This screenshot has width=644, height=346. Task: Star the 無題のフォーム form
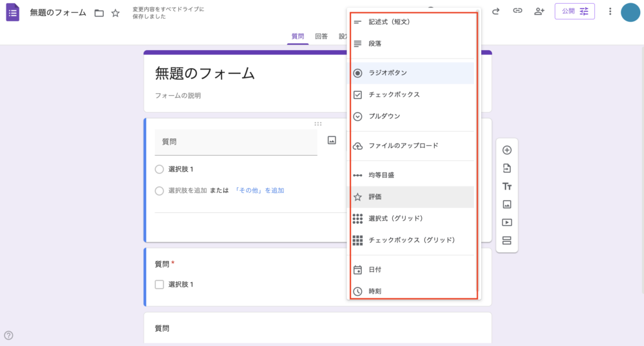tap(115, 13)
